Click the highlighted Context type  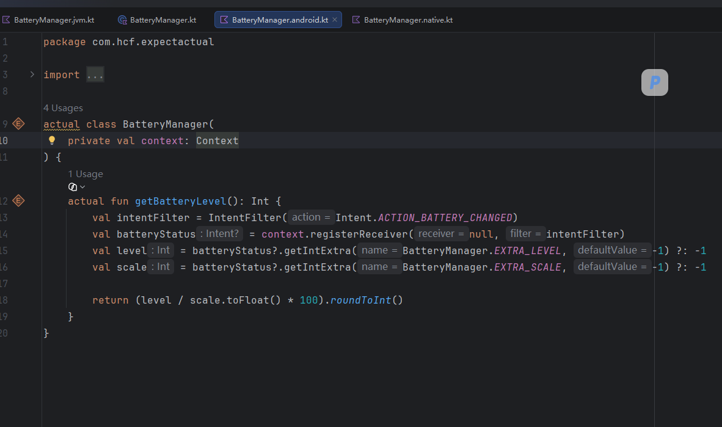217,141
